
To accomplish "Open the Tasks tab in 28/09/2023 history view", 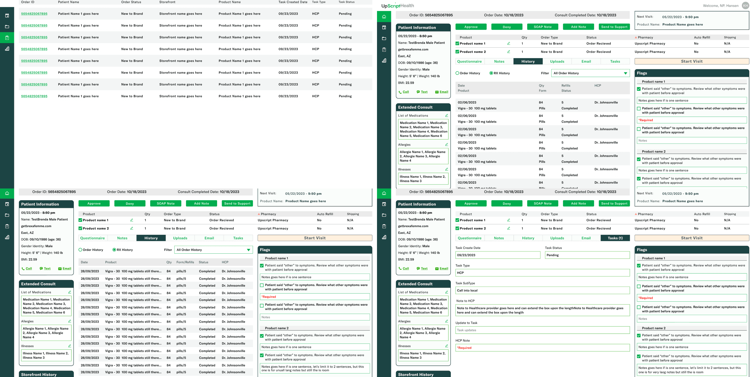I will (x=238, y=238).
